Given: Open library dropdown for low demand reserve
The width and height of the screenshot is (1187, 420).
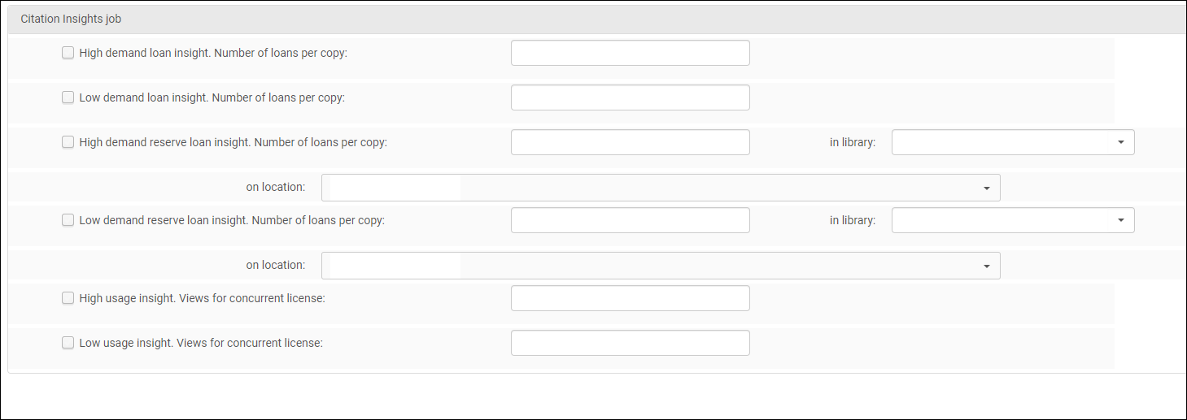Looking at the screenshot, I should pyautogui.click(x=1013, y=220).
